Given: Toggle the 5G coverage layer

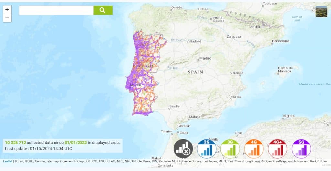Looking at the screenshot, I should coord(301,149).
